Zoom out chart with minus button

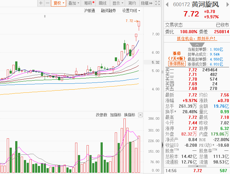[47, 3]
